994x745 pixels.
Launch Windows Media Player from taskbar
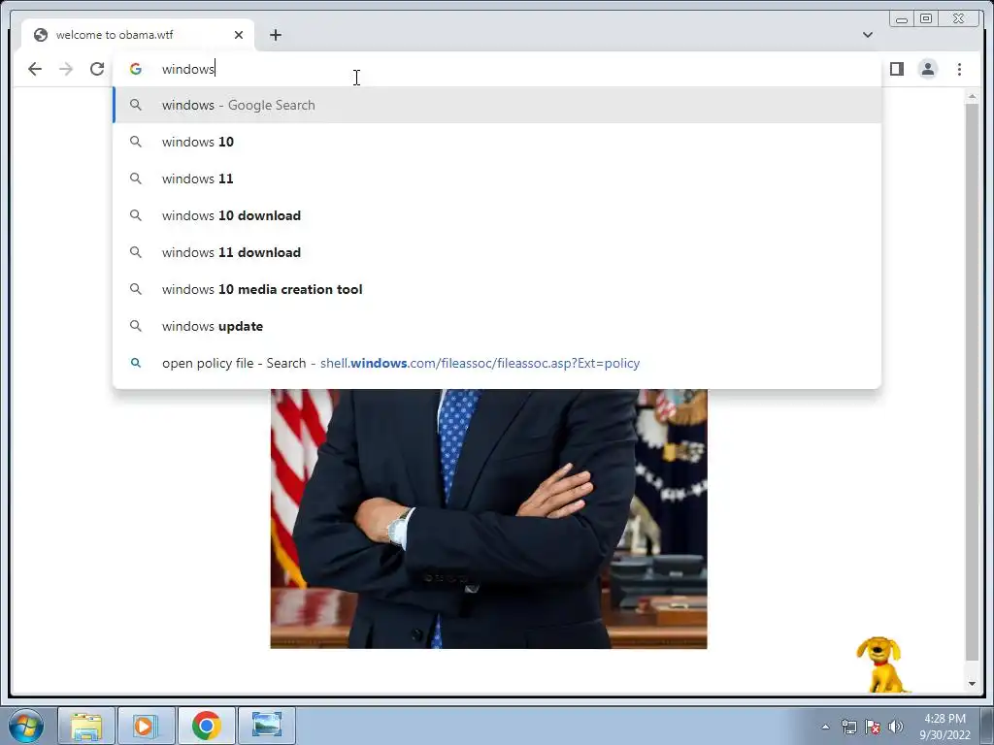(x=146, y=726)
